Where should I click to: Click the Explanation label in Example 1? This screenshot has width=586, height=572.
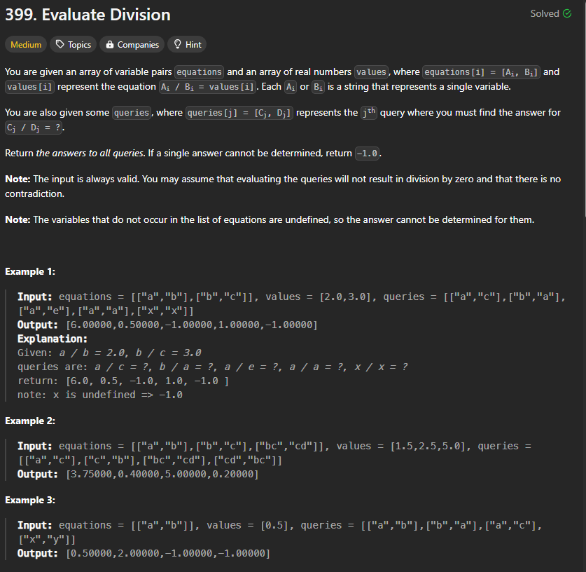(53, 339)
